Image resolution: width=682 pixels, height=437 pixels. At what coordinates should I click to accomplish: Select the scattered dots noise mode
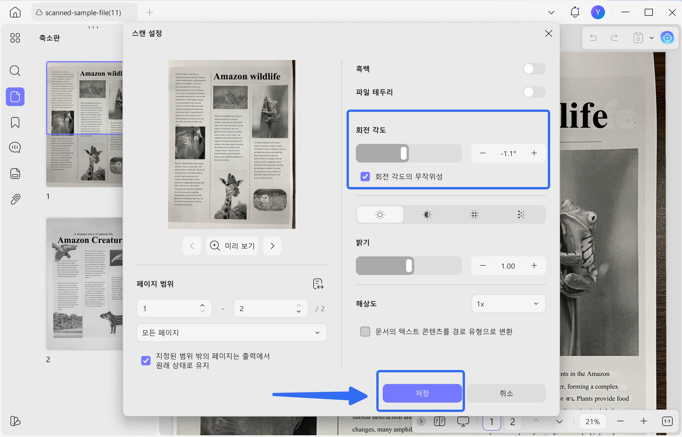pyautogui.click(x=521, y=215)
